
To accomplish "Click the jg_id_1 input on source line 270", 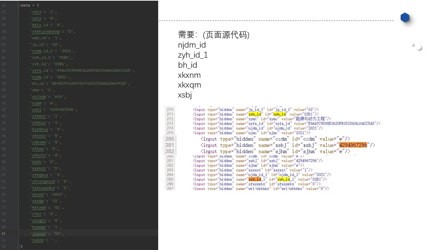I will point(256,110).
